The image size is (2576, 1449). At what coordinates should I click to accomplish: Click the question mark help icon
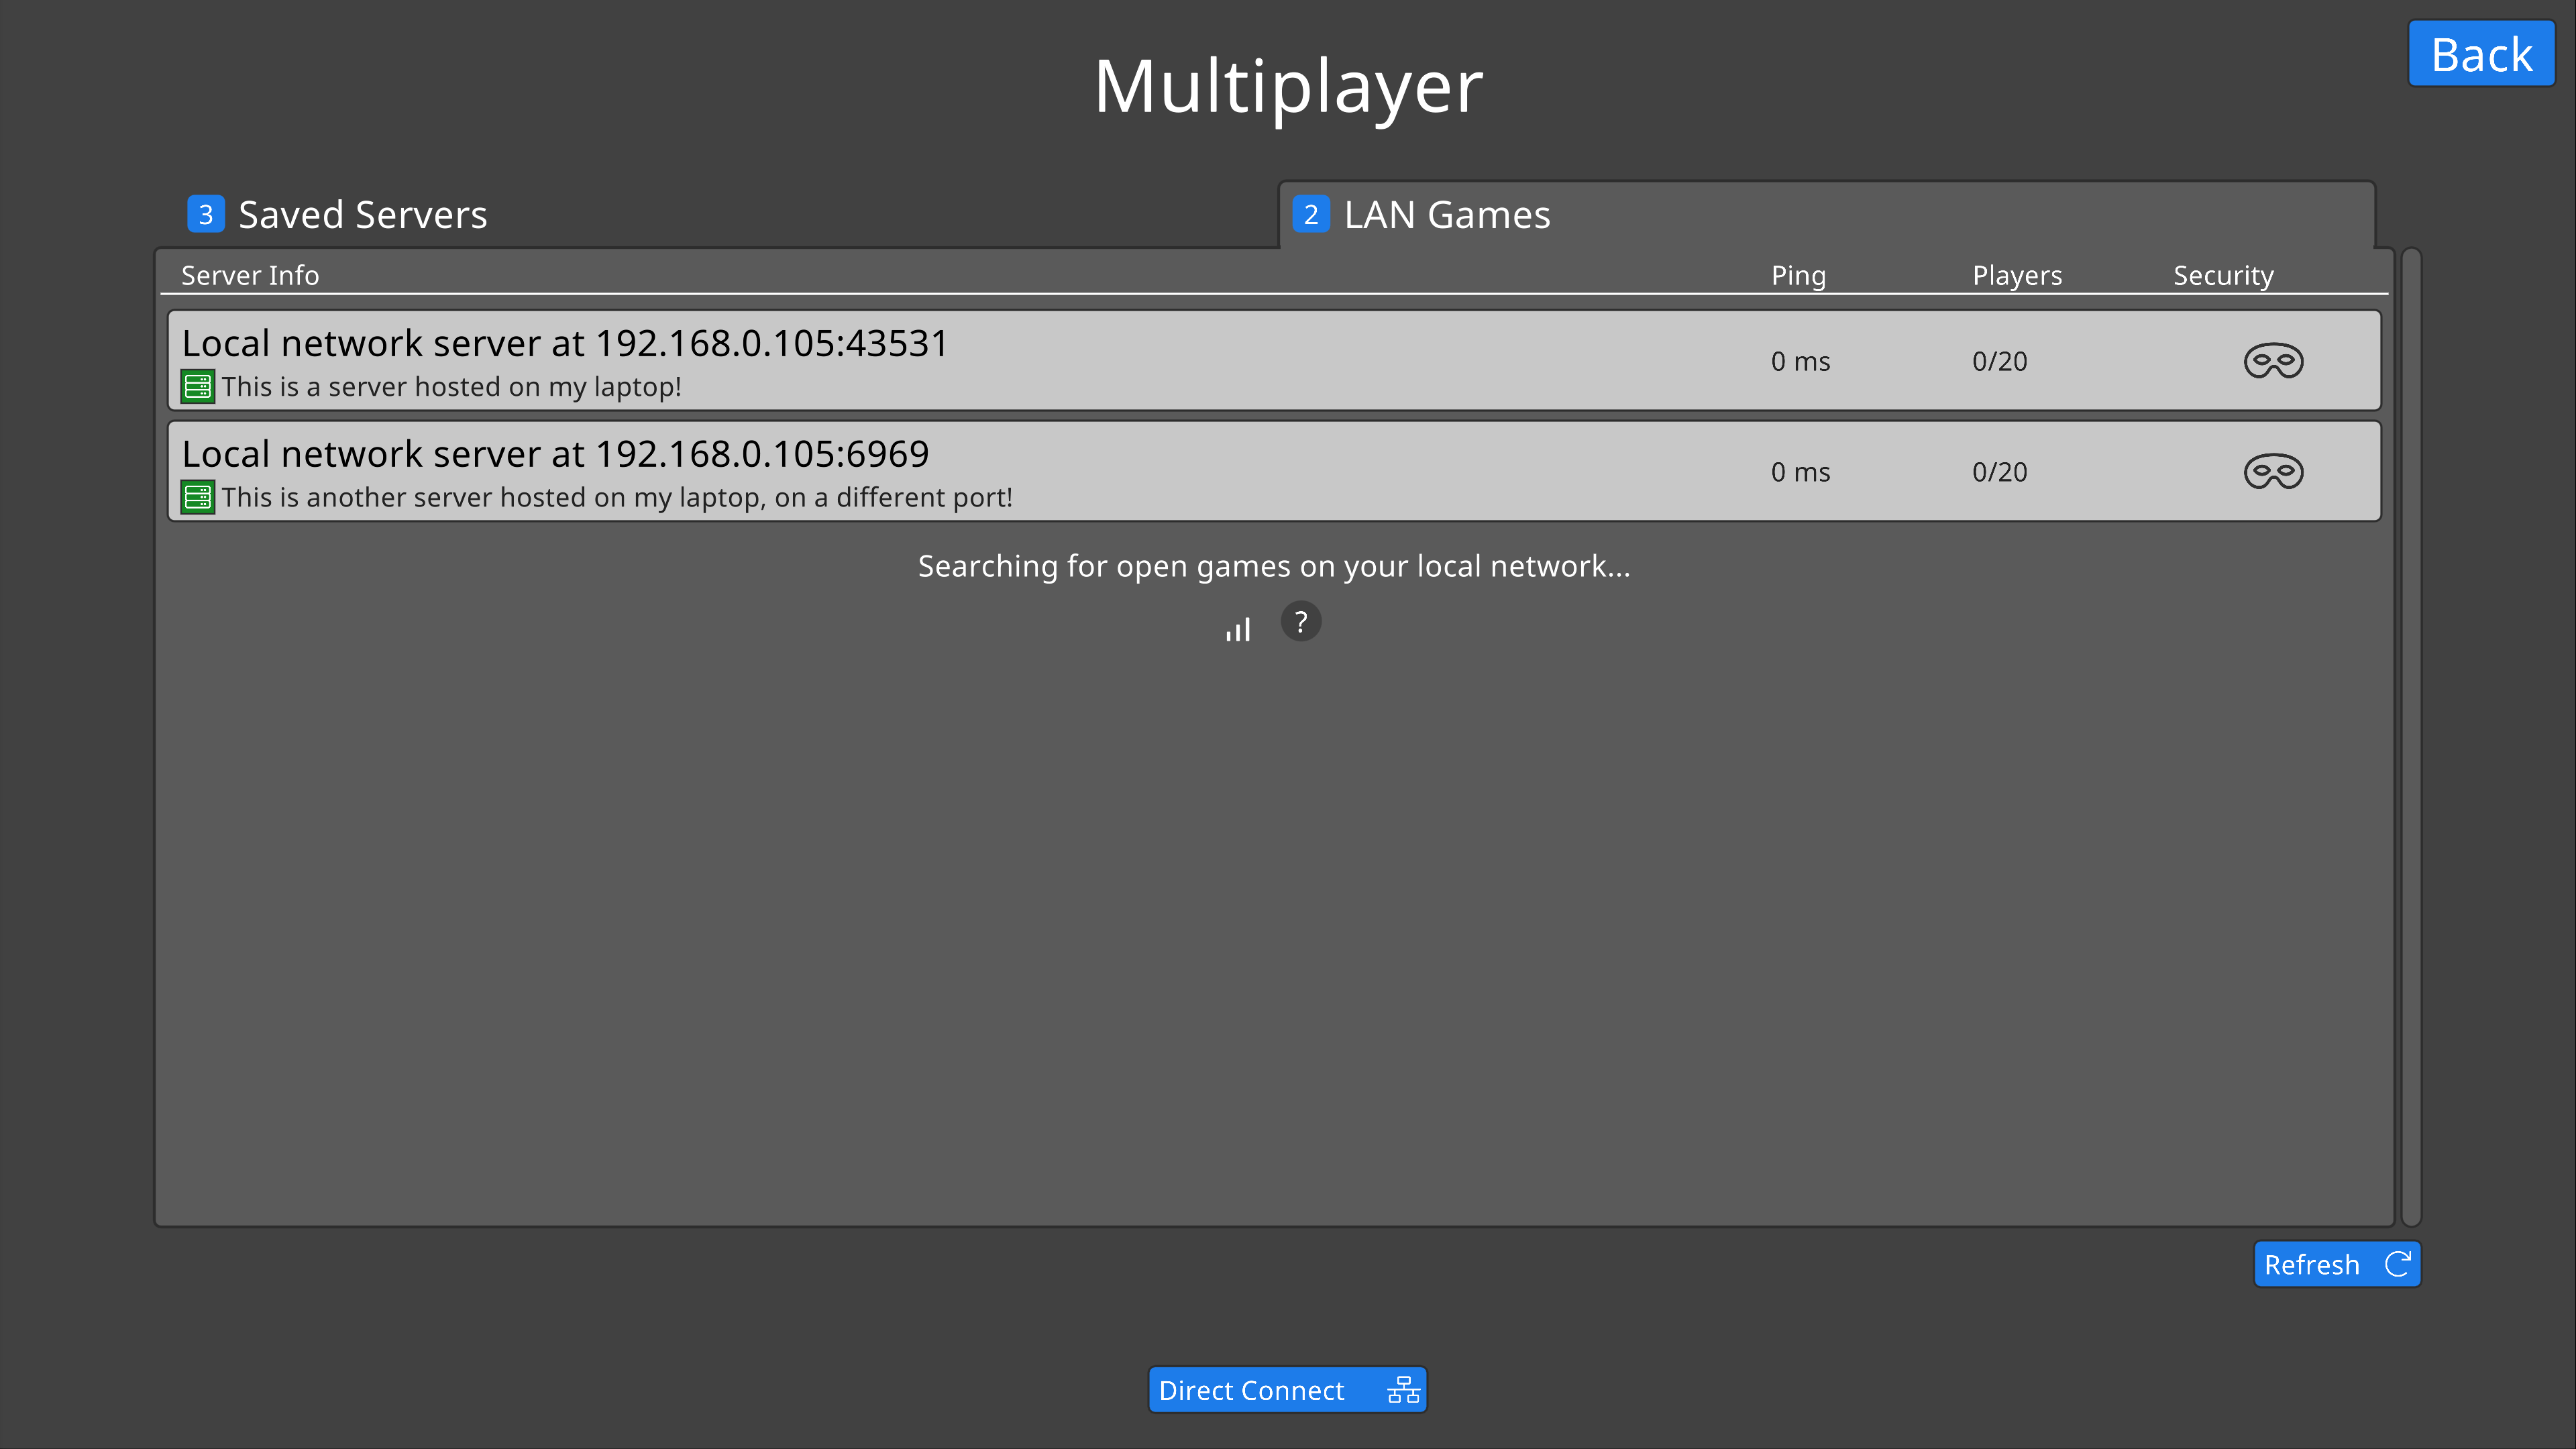coord(1300,622)
